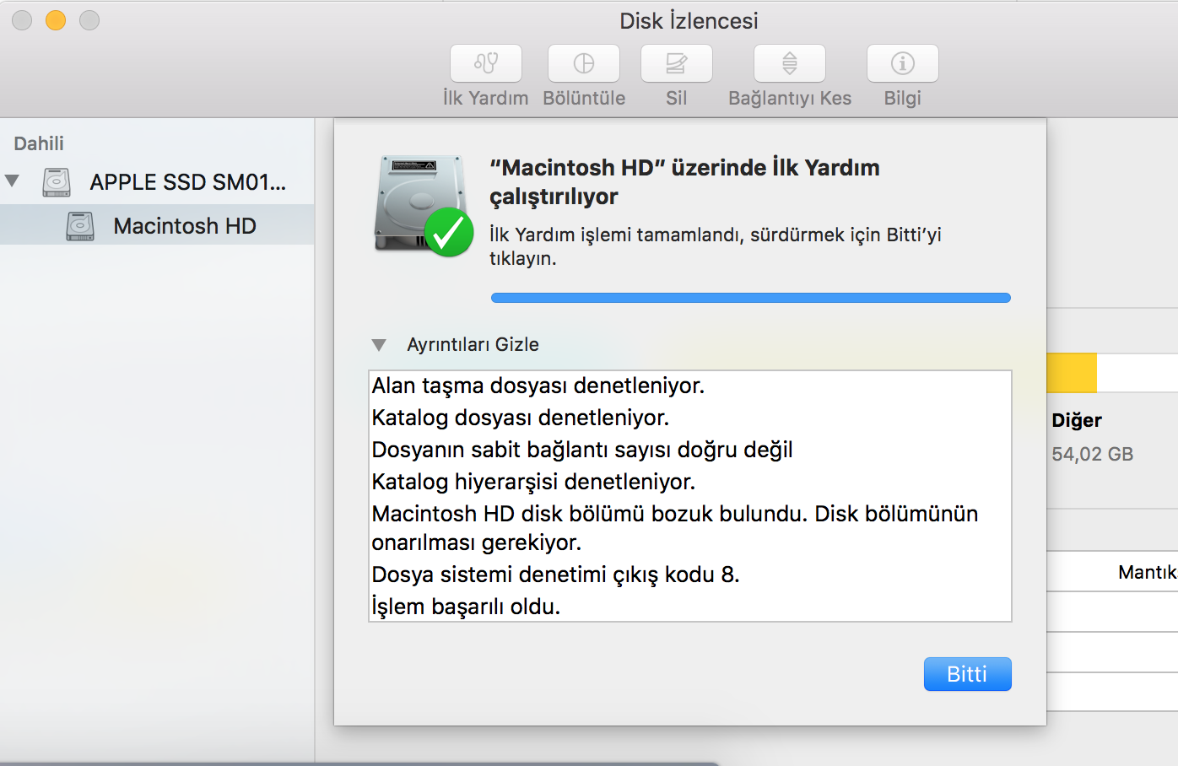The image size is (1178, 766).
Task: Collapse the APPLE SSD disclosure triangle
Action: point(13,181)
